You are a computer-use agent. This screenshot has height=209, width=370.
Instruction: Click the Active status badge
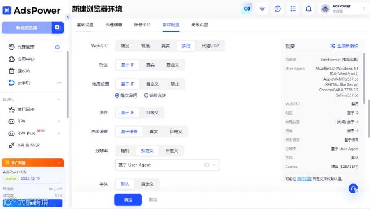[11, 179]
